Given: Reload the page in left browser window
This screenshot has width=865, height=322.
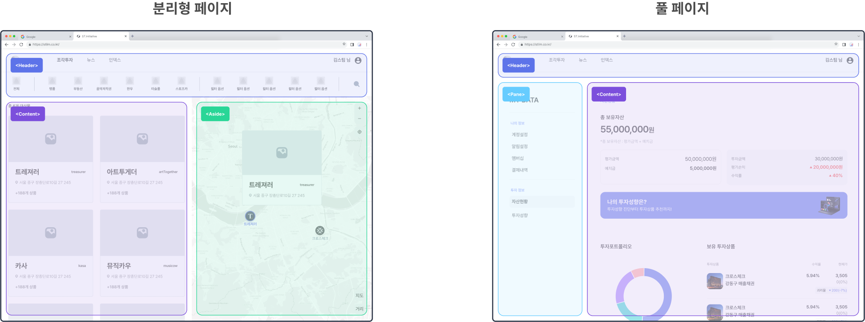Looking at the screenshot, I should point(21,44).
